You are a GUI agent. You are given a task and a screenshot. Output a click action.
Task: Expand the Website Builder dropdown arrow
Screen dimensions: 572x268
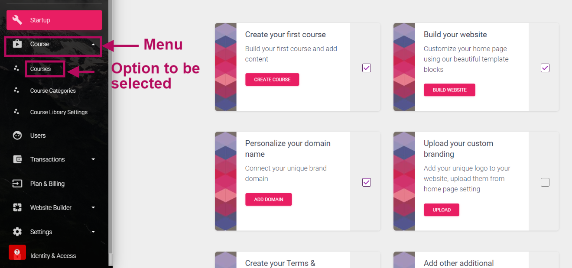(93, 207)
